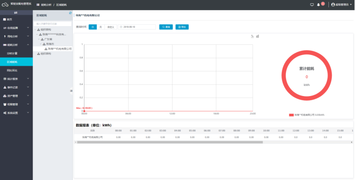Click the 能耗分析 breadcrumb

tap(46, 5)
